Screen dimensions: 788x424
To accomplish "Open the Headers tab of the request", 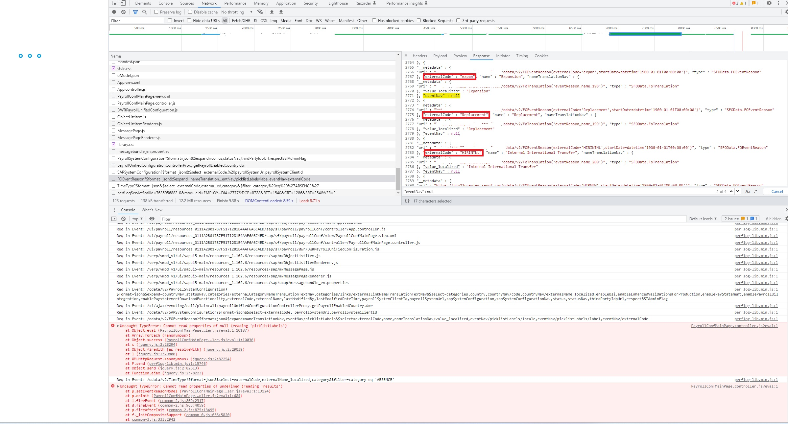I will point(420,56).
